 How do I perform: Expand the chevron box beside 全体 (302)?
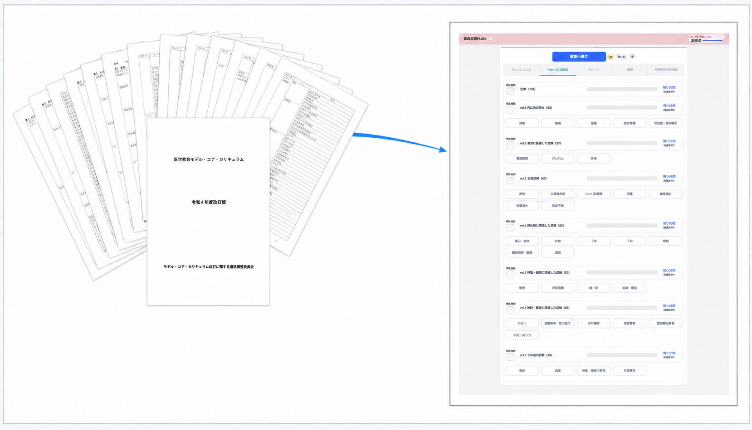[510, 91]
